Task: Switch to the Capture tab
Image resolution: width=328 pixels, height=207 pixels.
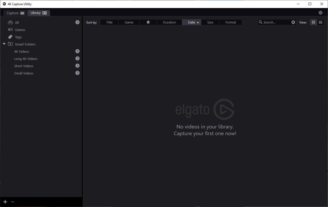Action: 16,13
